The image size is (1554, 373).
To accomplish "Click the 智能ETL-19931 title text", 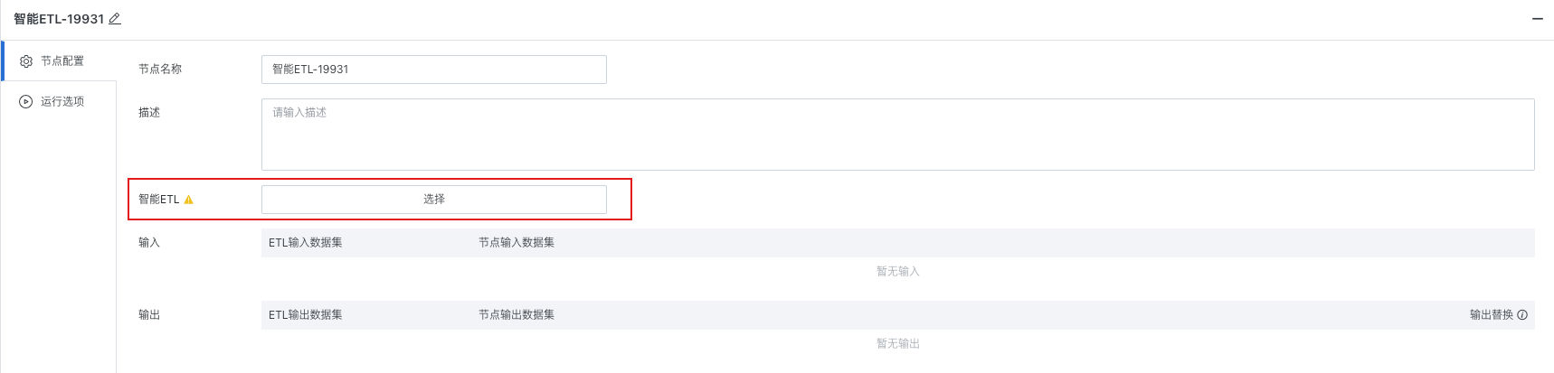I will [x=59, y=19].
